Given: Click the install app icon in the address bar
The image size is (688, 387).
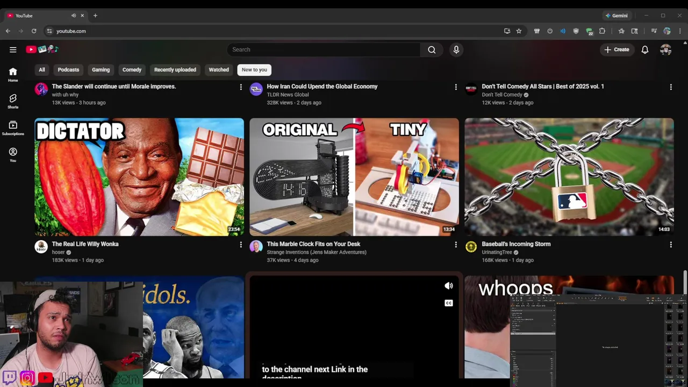Looking at the screenshot, I should [x=507, y=31].
